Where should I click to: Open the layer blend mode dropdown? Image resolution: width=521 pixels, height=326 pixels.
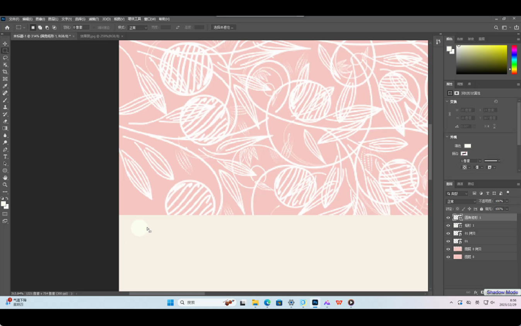(x=461, y=201)
